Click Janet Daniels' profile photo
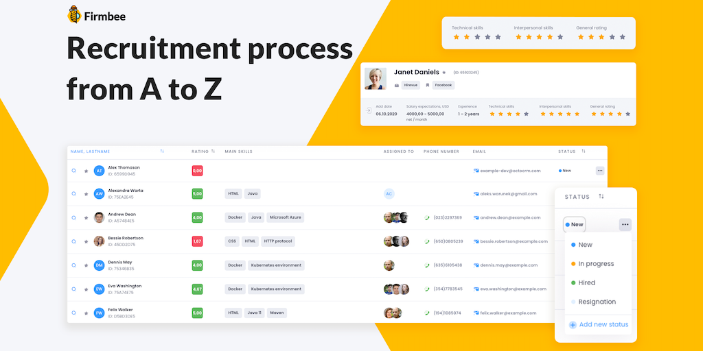Viewport: 703px width, 351px height. tap(376, 79)
